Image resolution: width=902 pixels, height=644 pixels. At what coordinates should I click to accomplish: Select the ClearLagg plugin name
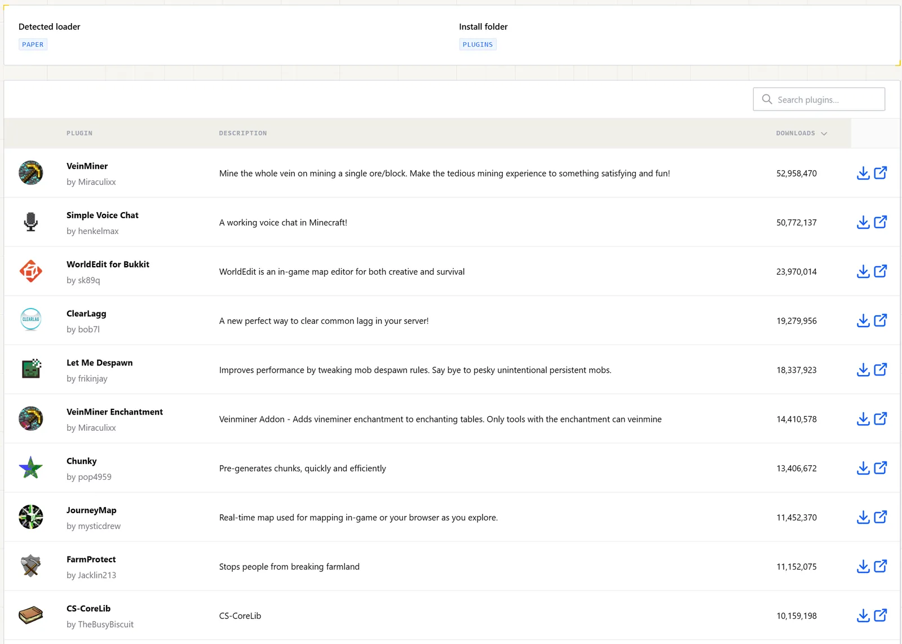[86, 314]
